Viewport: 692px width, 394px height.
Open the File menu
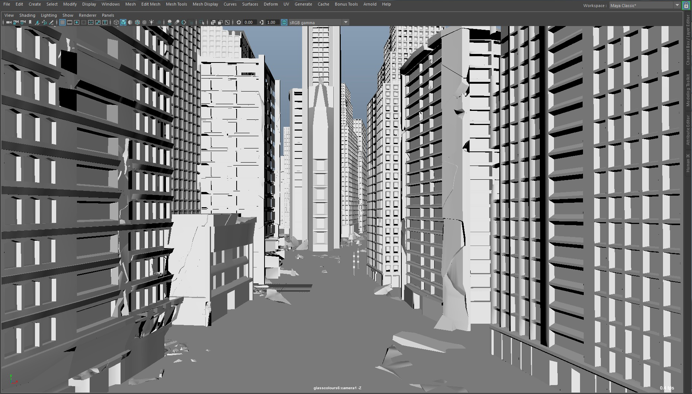7,4
